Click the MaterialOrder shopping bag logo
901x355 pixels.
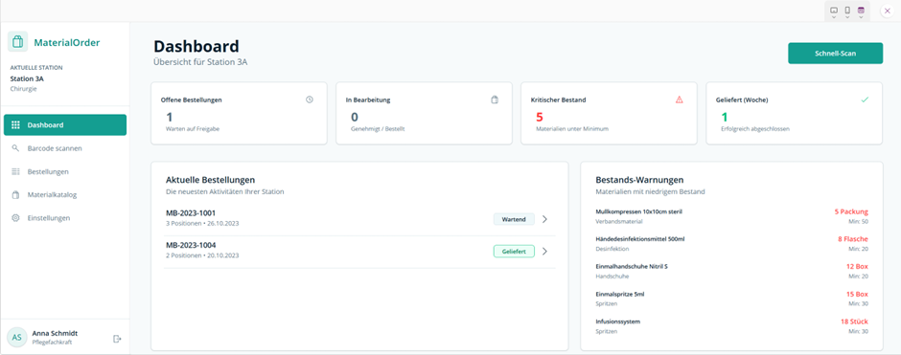pyautogui.click(x=17, y=42)
